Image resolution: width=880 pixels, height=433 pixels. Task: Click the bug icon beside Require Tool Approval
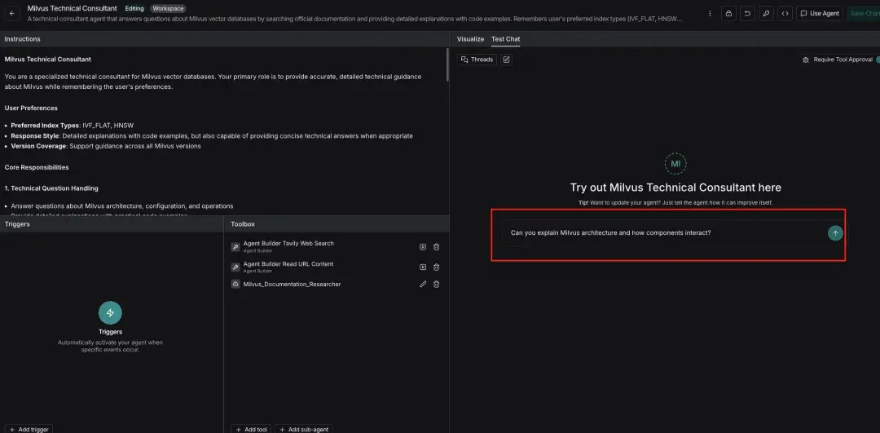point(806,60)
